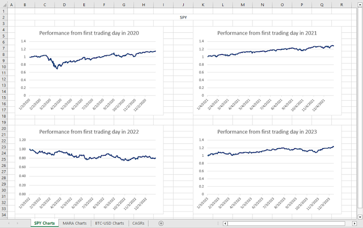Click 1.4 value on 2020 chart axis
Image resolution: width=363 pixels, height=228 pixels.
(23, 41)
